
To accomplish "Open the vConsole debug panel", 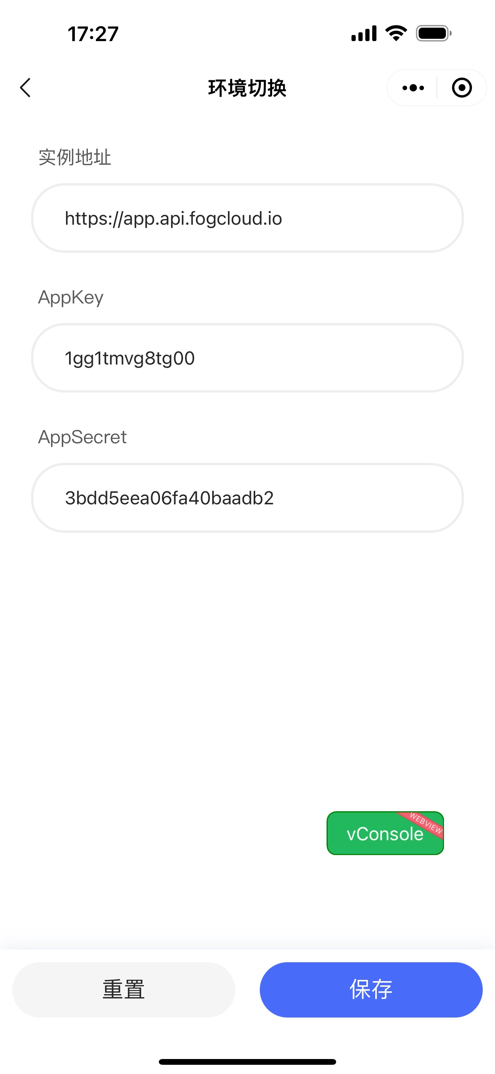I will click(385, 833).
